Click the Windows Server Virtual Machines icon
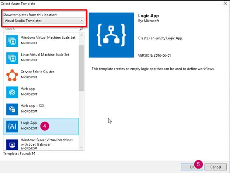The image size is (230, 173). click(12, 145)
